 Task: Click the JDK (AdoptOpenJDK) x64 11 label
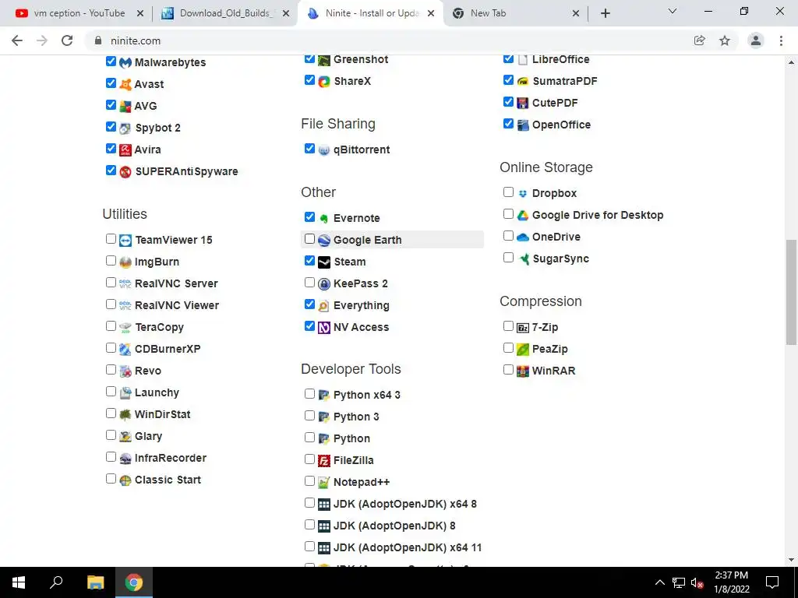click(x=407, y=547)
